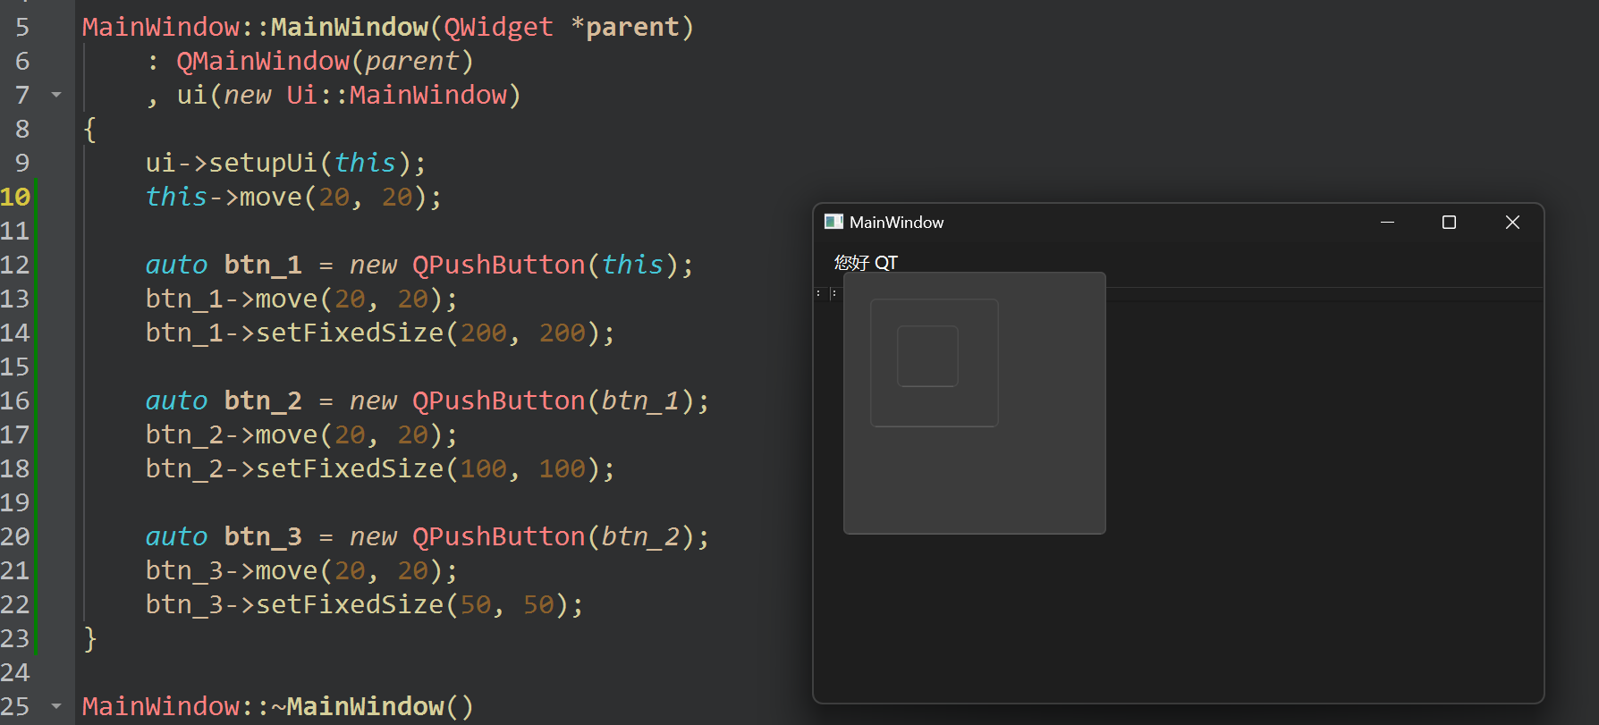The image size is (1599, 725).
Task: Click highlighted line number 10 in the gutter
Action: coord(15,197)
